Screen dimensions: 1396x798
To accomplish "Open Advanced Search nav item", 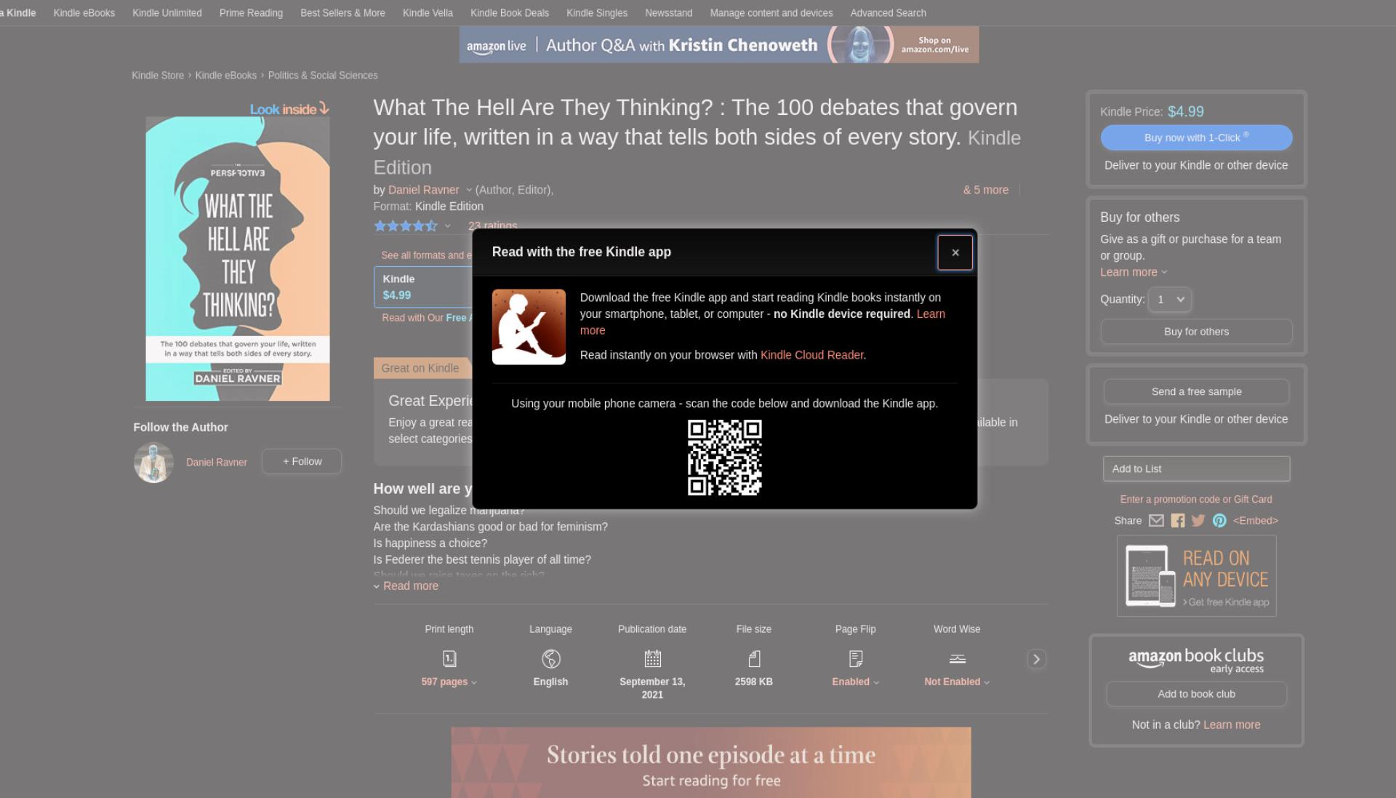I will pyautogui.click(x=888, y=13).
